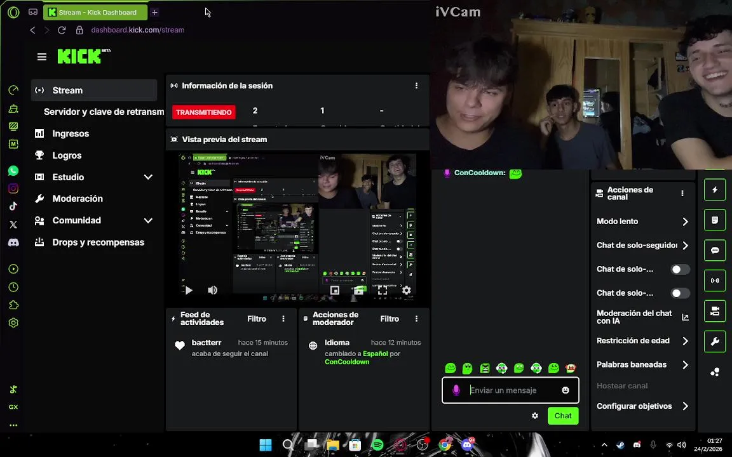Open the player icon in Opera sidebar
Viewport: 732px width, 457px height.
(x=13, y=269)
